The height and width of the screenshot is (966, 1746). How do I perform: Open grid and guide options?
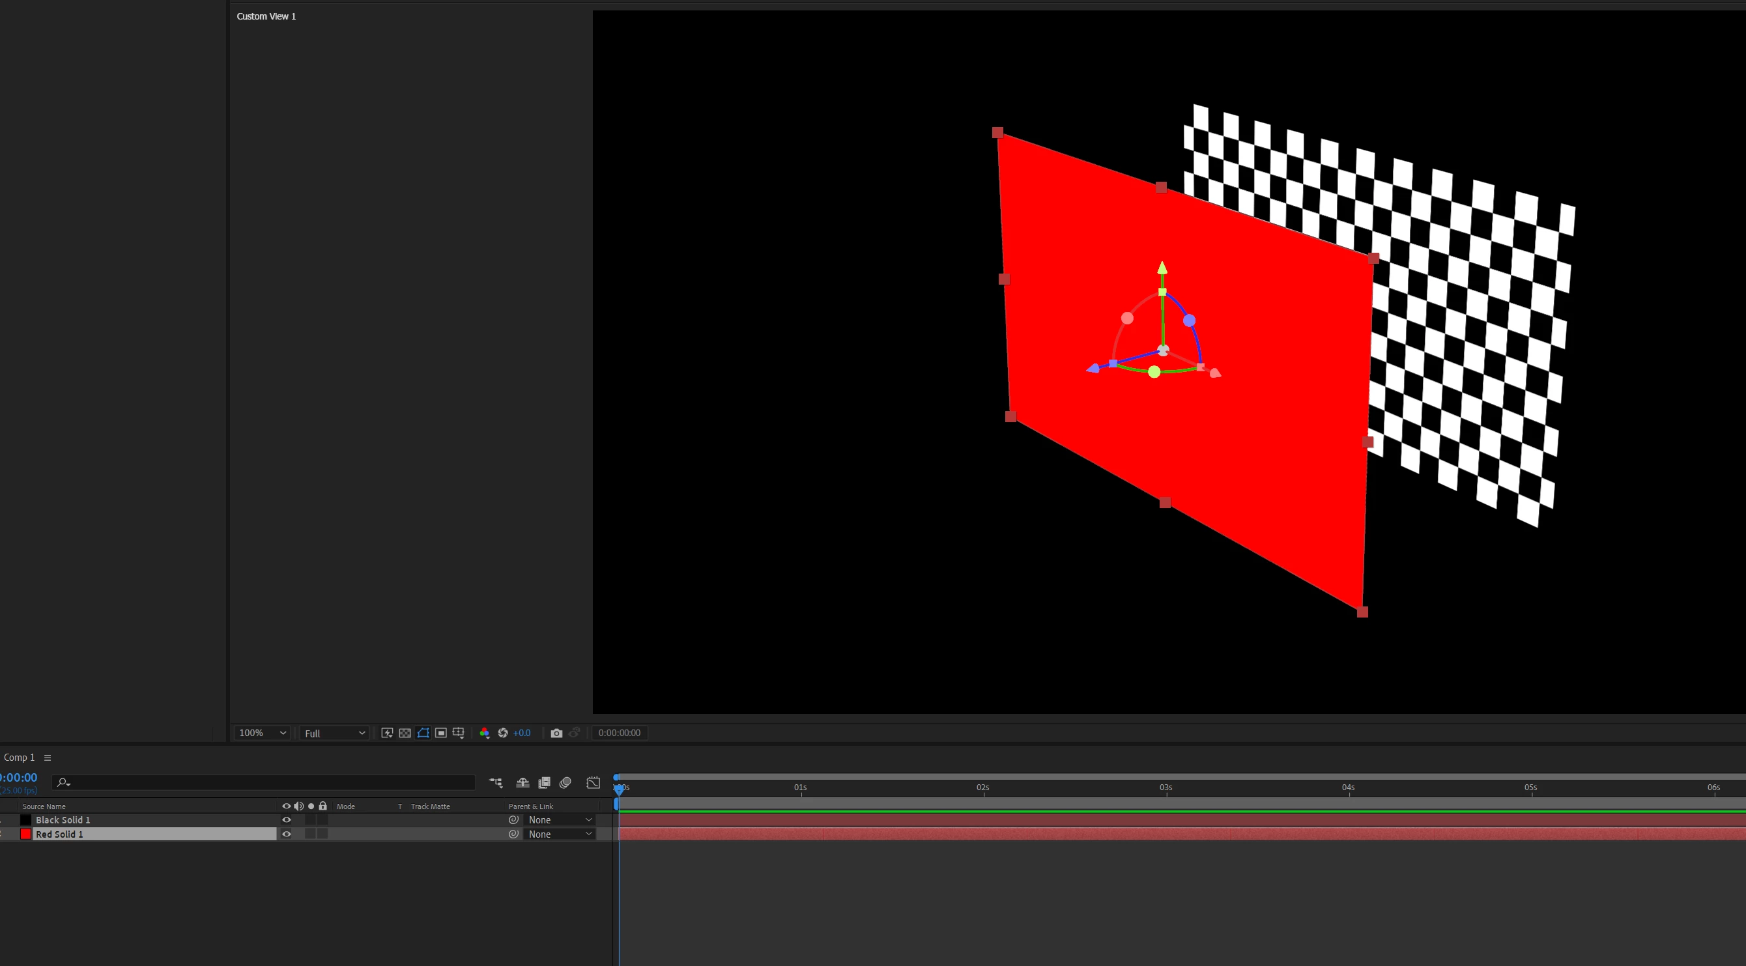(x=459, y=733)
